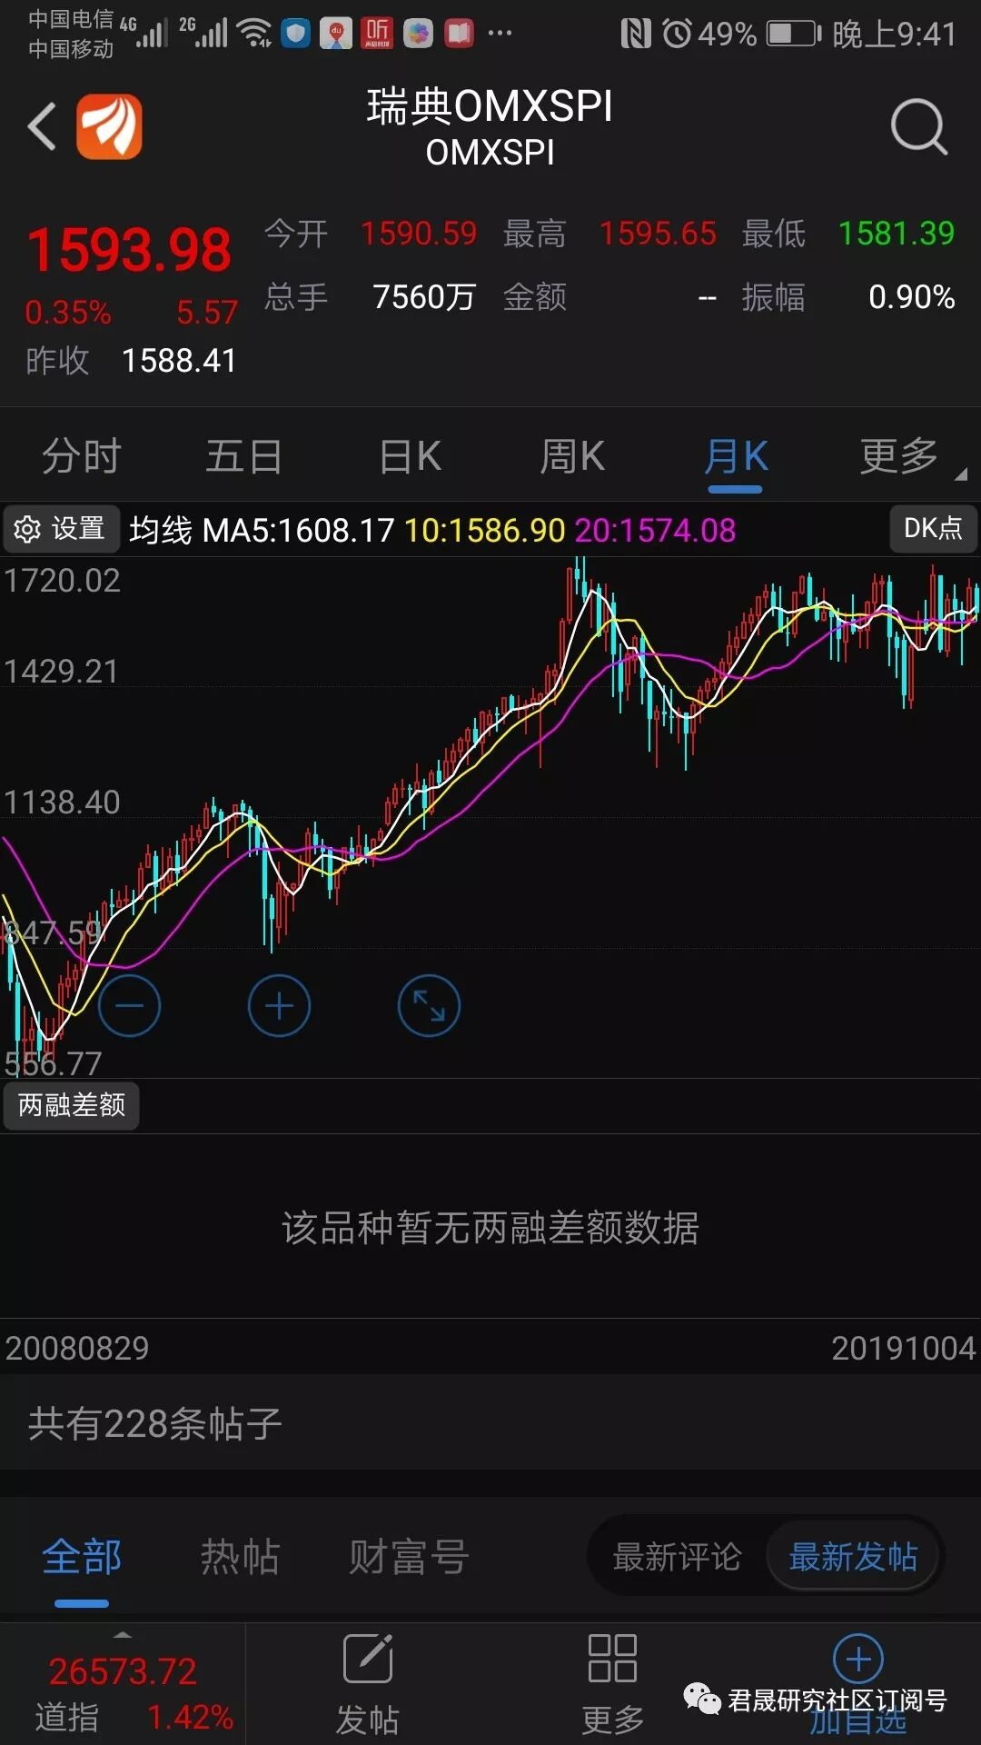
Task: Open the 更多 grid icon
Action: click(613, 1683)
